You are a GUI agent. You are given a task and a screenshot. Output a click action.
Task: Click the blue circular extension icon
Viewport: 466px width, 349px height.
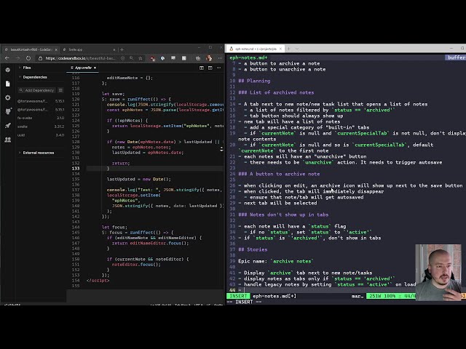(162, 58)
